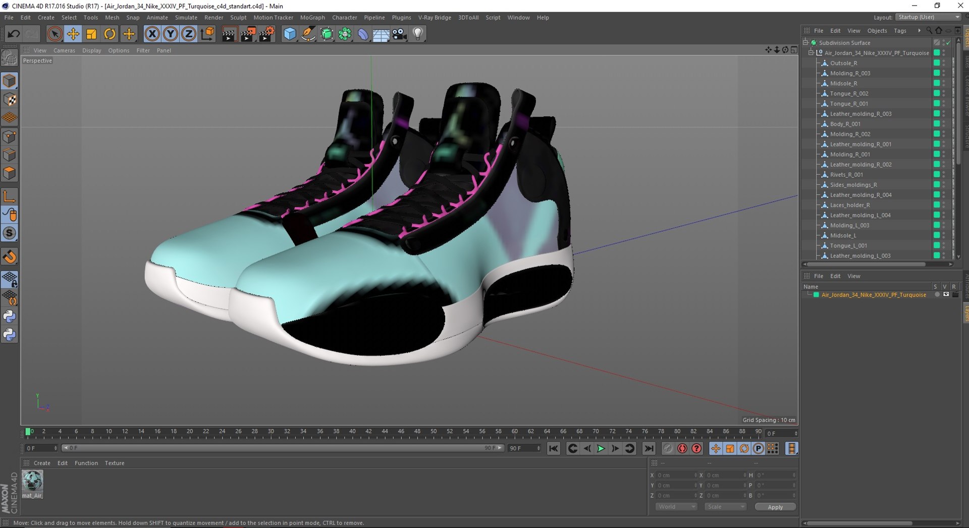969x528 pixels.
Task: Open the V-Ray Bridge menu
Action: pyautogui.click(x=435, y=17)
